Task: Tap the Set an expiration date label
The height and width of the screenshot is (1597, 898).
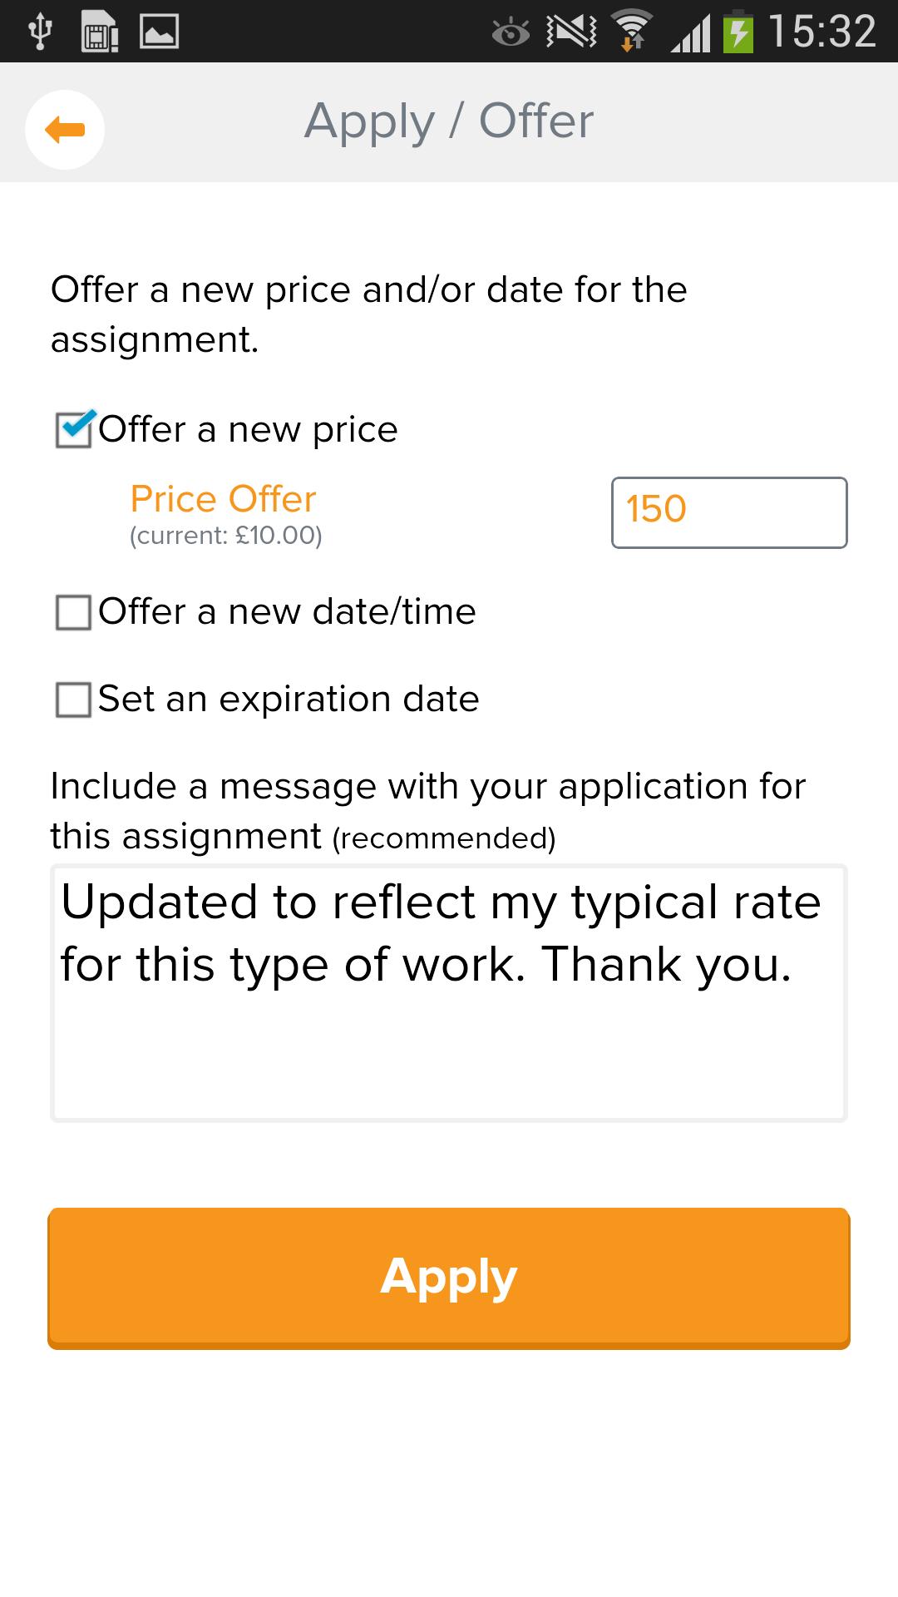Action: coord(289,700)
